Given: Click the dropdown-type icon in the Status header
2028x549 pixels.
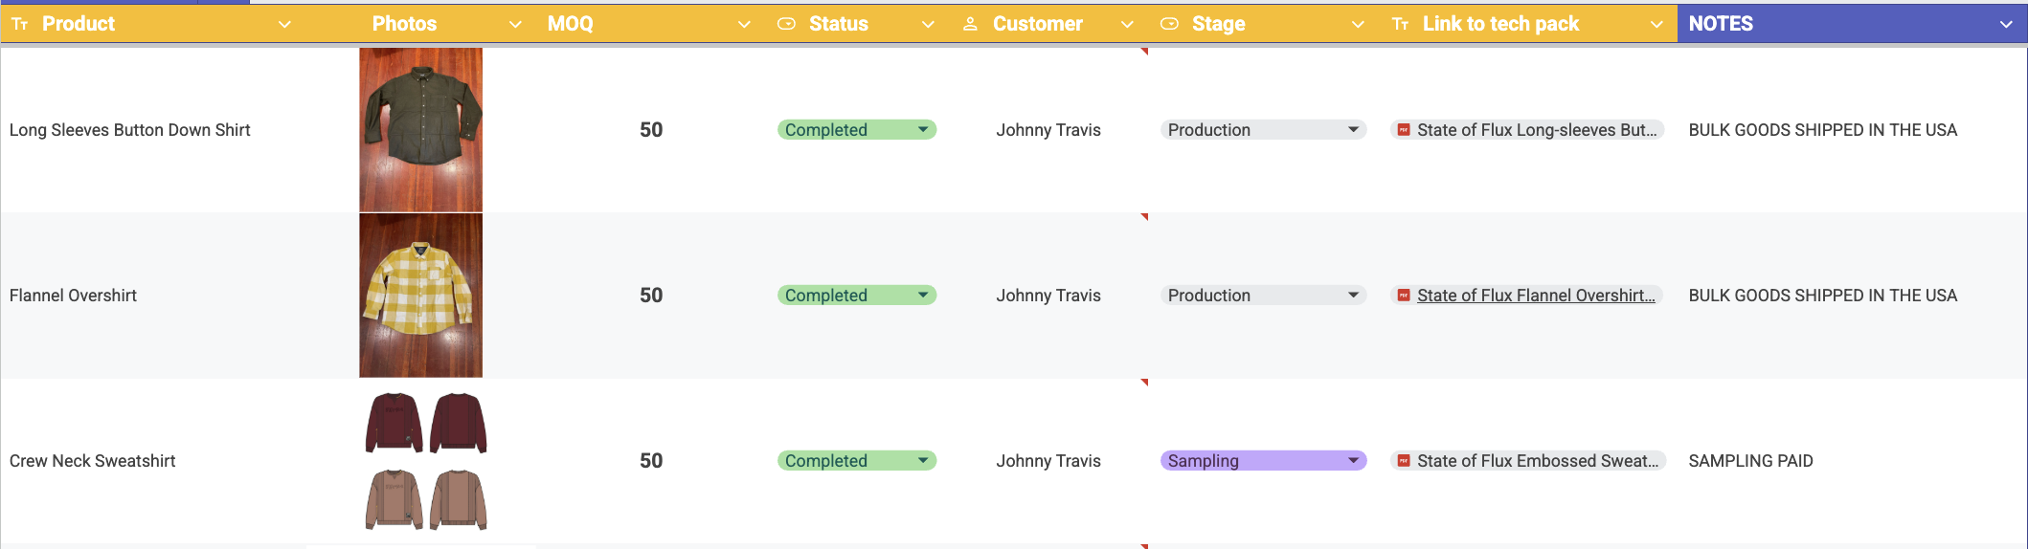Looking at the screenshot, I should tap(786, 24).
